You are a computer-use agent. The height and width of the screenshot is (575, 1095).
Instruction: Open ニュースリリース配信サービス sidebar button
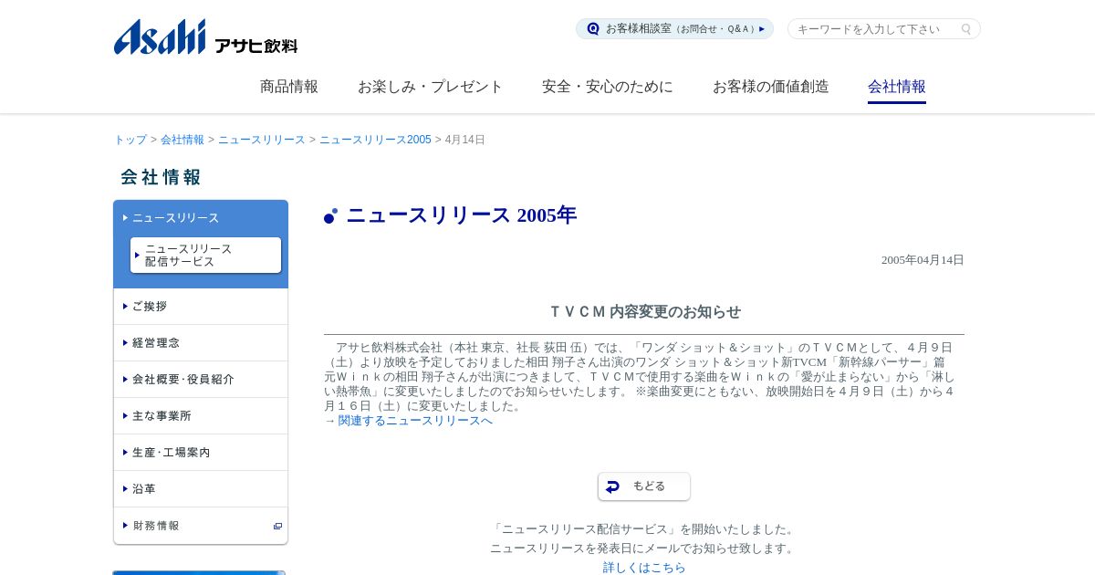(x=206, y=256)
